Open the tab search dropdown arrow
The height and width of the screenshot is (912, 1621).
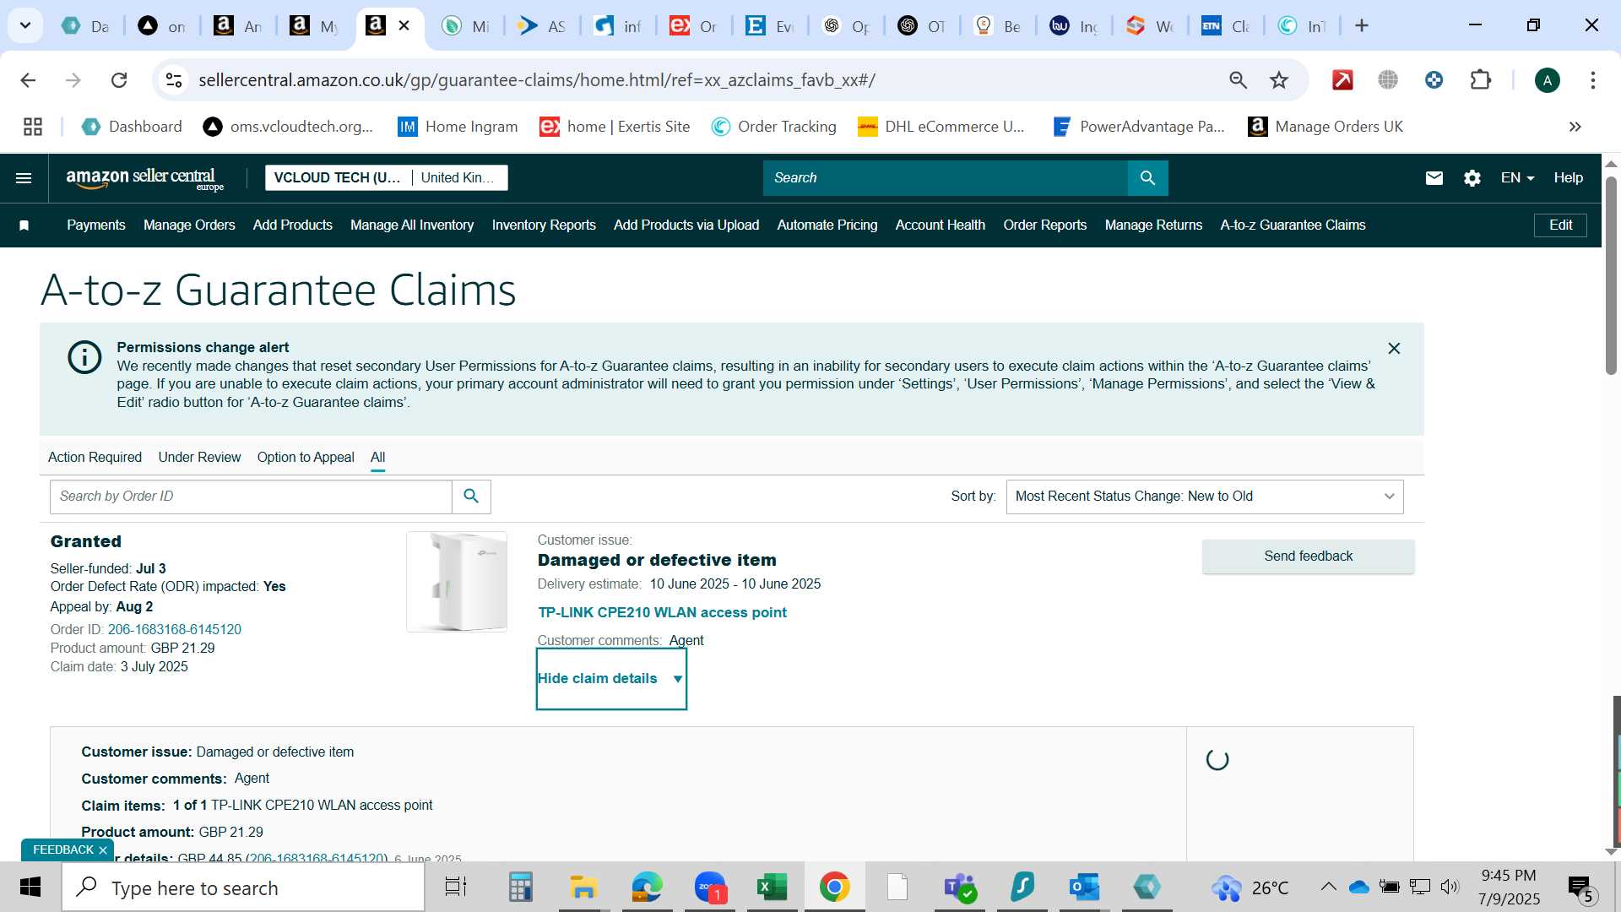(x=25, y=26)
